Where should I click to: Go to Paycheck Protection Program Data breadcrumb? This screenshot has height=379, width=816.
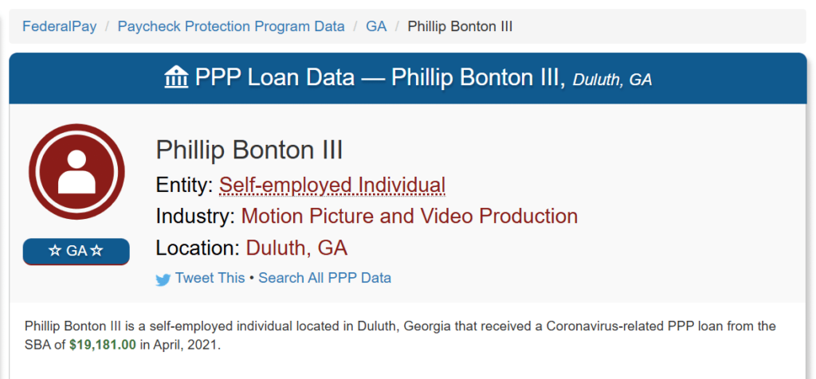(231, 26)
